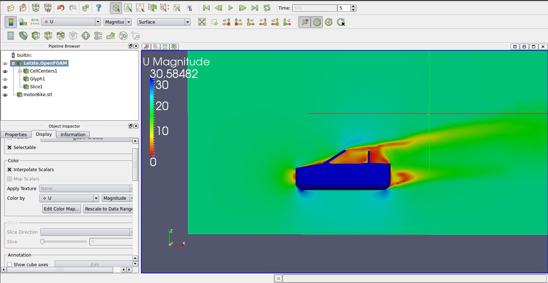Set view direction to +Y
This screenshot has height=283, width=548.
[251, 22]
